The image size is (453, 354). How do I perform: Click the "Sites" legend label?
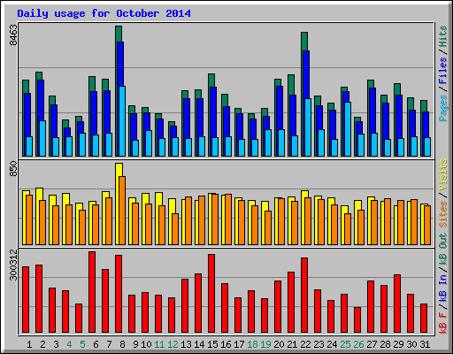click(443, 214)
